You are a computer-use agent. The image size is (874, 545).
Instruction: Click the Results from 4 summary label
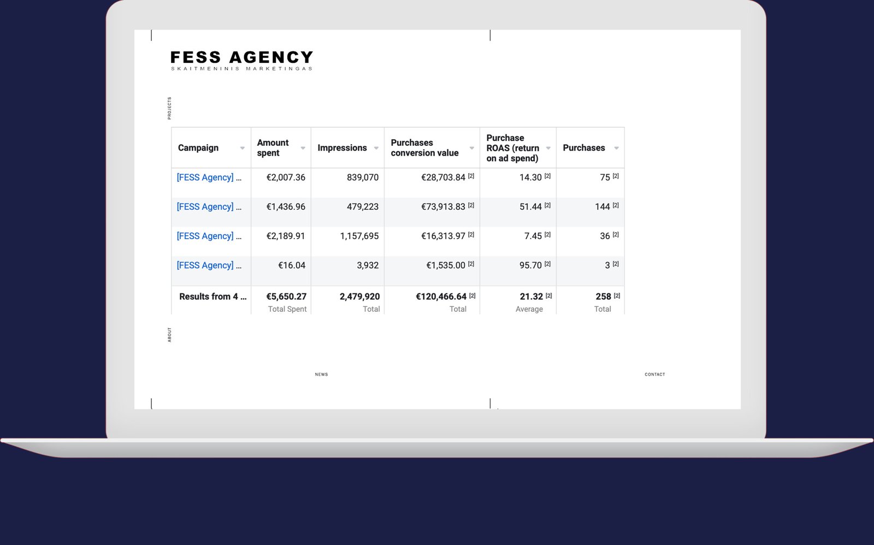point(212,297)
